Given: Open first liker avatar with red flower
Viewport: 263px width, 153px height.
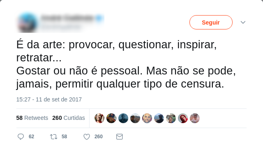Looking at the screenshot, I should 99,118.
